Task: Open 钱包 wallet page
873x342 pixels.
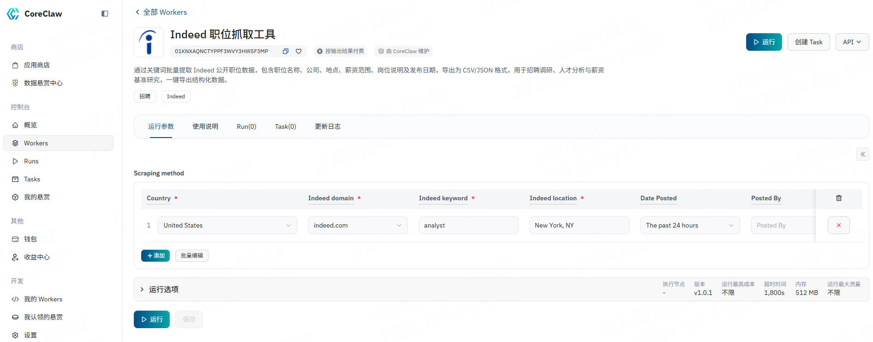Action: [x=30, y=239]
